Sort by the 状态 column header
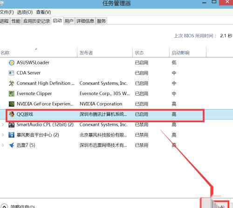The width and height of the screenshot is (233, 208). point(151,53)
